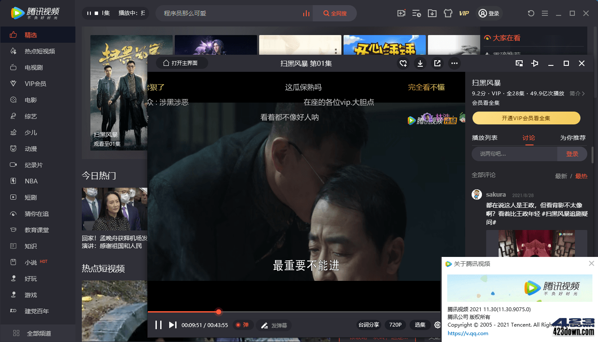Open 少儿 channel in sidebar
The width and height of the screenshot is (598, 342).
(x=38, y=133)
